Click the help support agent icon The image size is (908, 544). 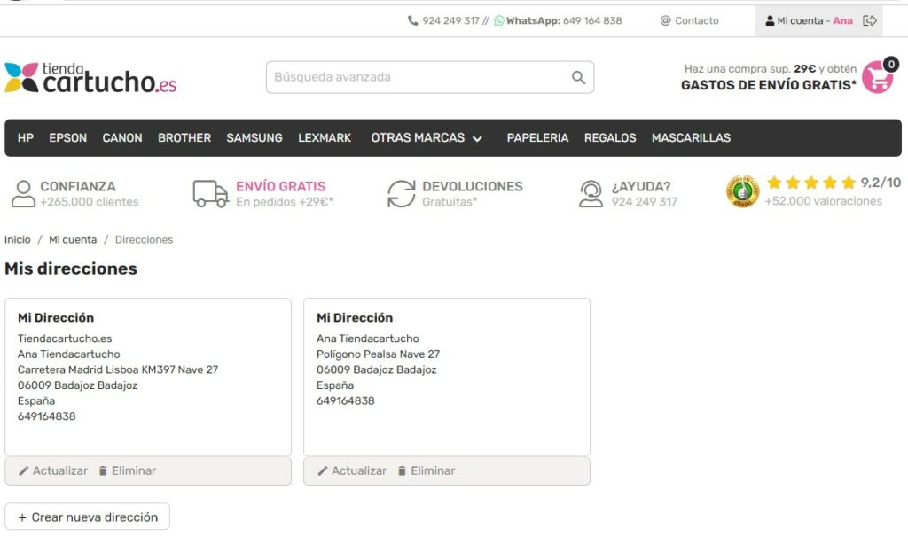[591, 193]
